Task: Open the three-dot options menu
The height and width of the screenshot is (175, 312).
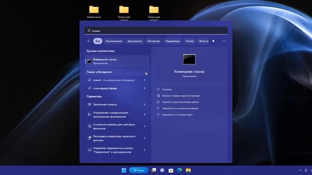Action: click(224, 41)
